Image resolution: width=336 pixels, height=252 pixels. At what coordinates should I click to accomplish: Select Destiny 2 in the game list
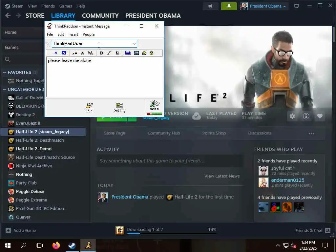(25, 115)
